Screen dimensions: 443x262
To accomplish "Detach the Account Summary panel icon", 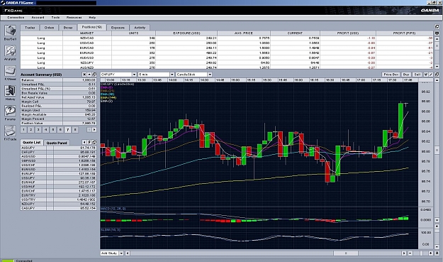I will 94,75.
